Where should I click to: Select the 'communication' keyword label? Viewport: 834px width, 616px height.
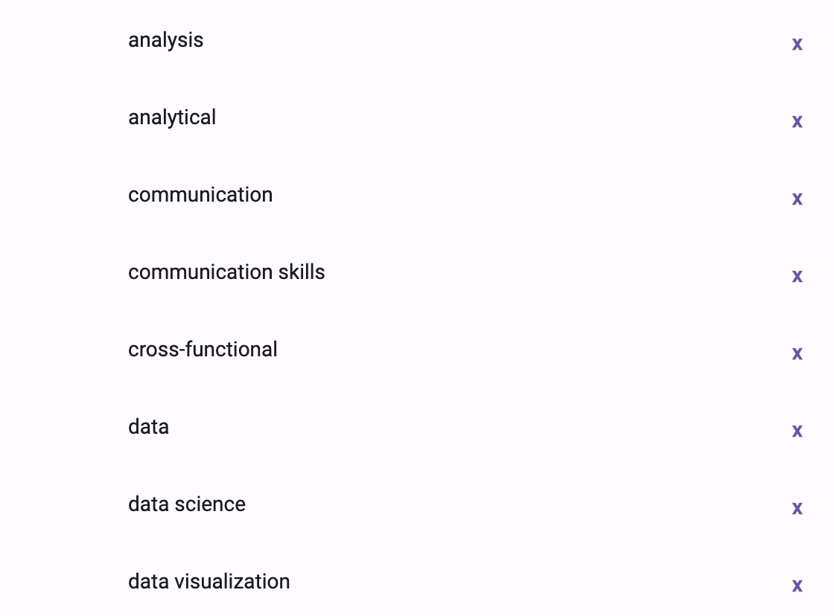click(200, 194)
